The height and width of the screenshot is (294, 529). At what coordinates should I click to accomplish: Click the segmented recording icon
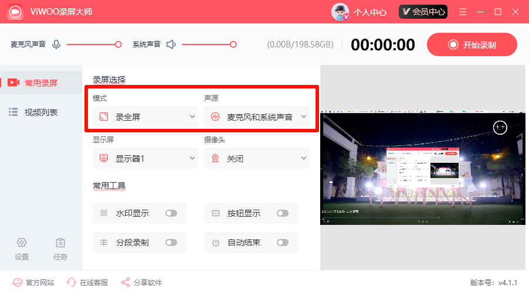(104, 242)
